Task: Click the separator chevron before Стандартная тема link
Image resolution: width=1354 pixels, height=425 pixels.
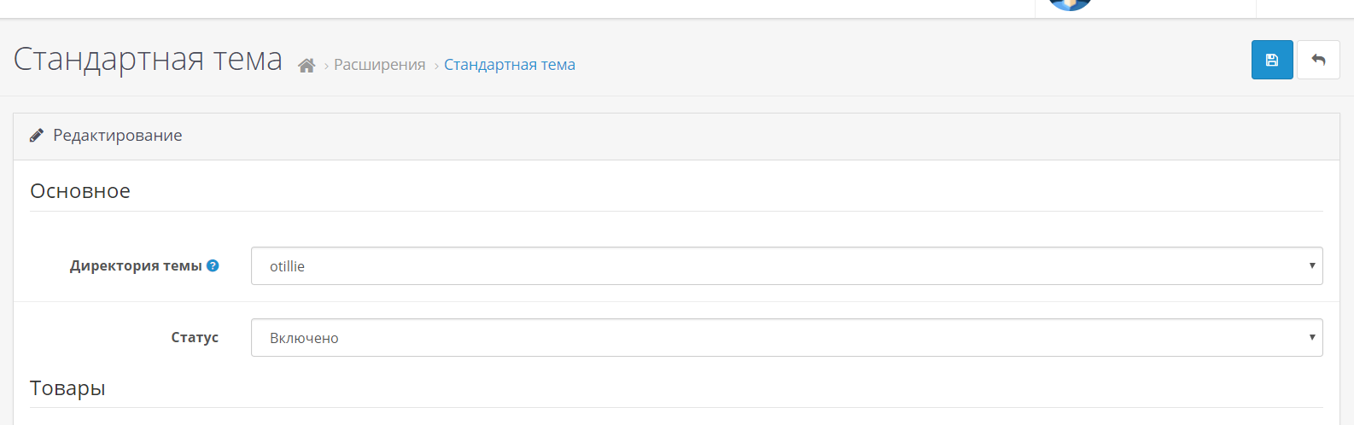Action: pyautogui.click(x=436, y=66)
